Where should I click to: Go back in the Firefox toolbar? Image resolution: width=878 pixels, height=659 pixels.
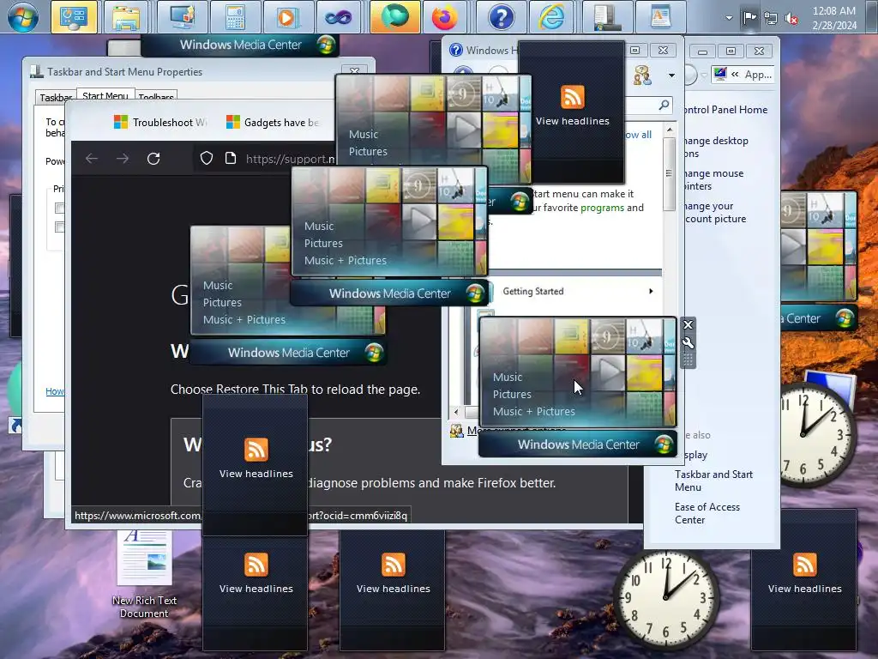(92, 159)
